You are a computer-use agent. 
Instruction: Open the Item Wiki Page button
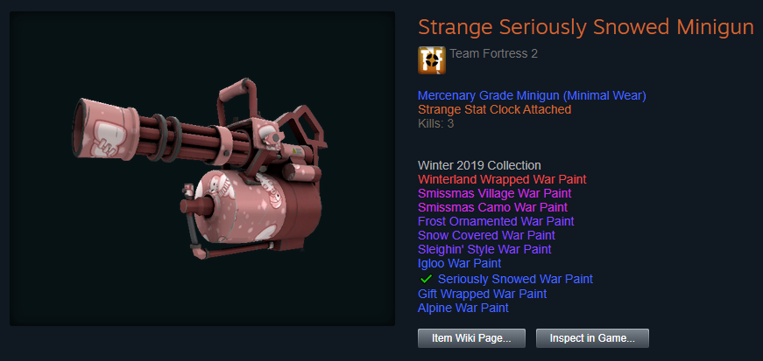(x=471, y=338)
